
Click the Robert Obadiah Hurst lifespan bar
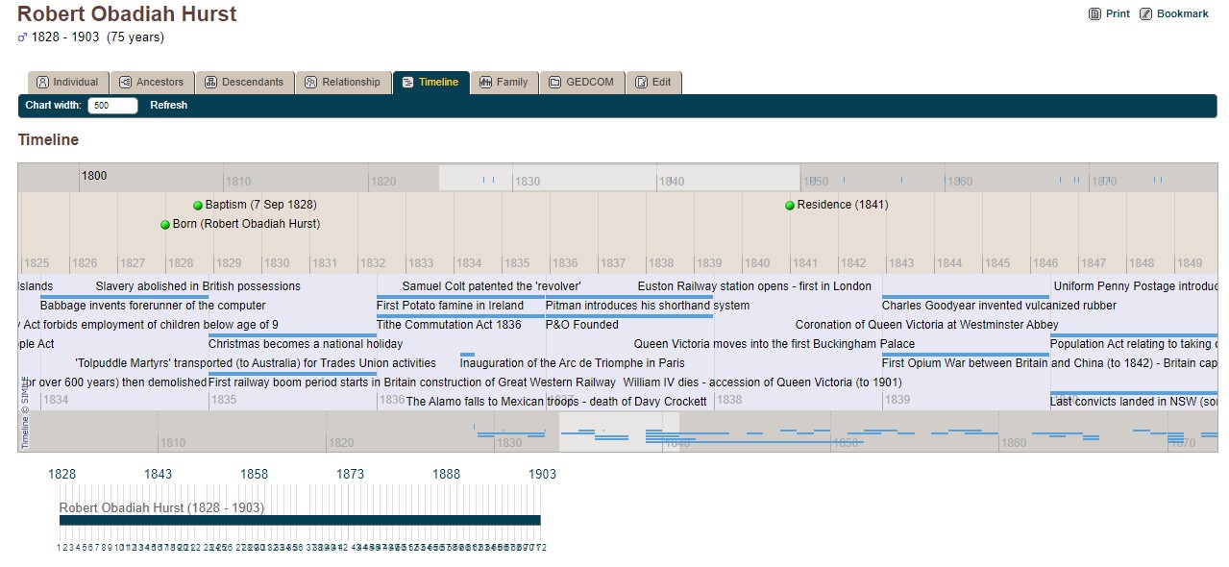point(299,520)
